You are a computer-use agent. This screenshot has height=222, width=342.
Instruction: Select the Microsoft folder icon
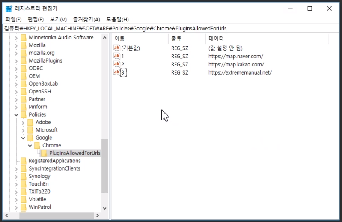[30, 130]
